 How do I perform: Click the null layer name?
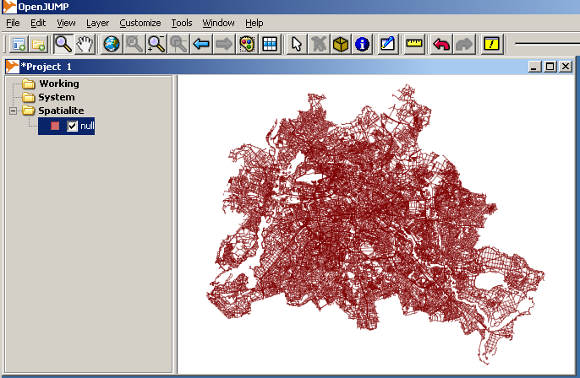tap(87, 126)
